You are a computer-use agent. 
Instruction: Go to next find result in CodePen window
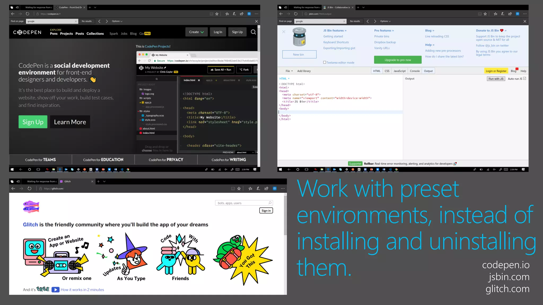tap(107, 21)
